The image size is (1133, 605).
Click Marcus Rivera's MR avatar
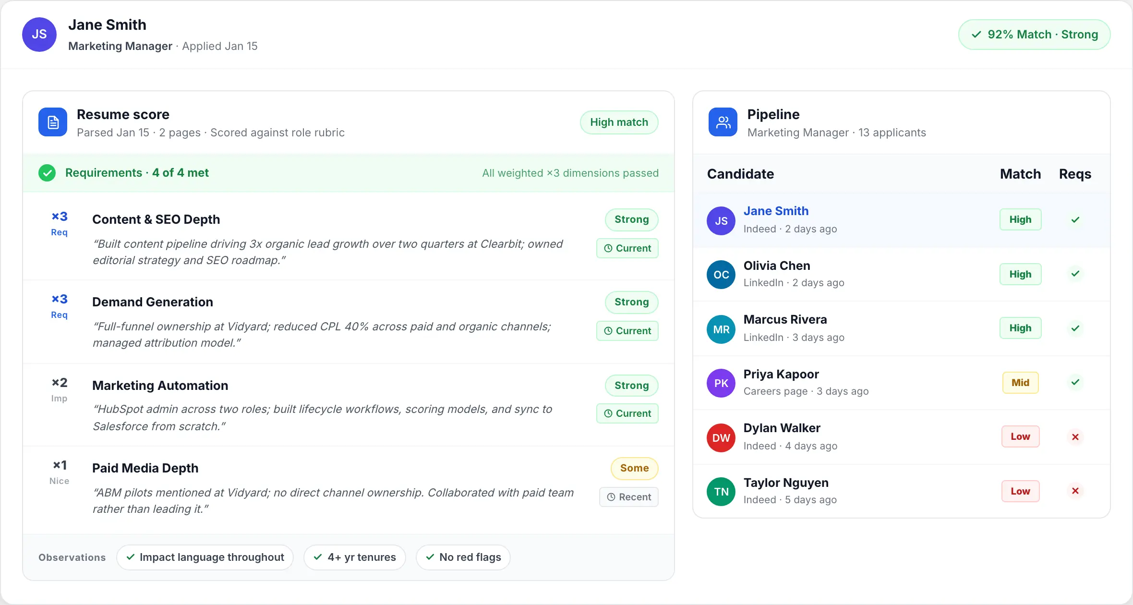[721, 329]
